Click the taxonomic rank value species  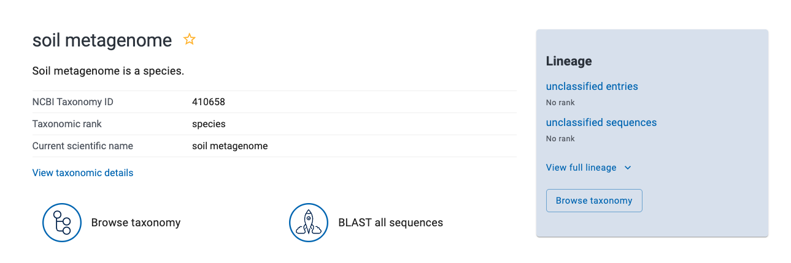(x=209, y=124)
